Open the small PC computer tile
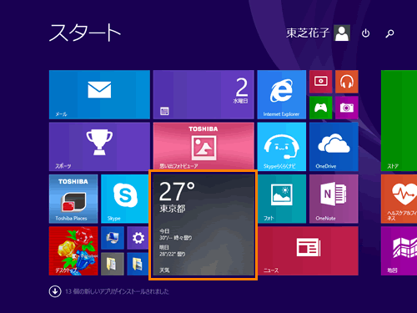417x313 pixels. (113, 238)
